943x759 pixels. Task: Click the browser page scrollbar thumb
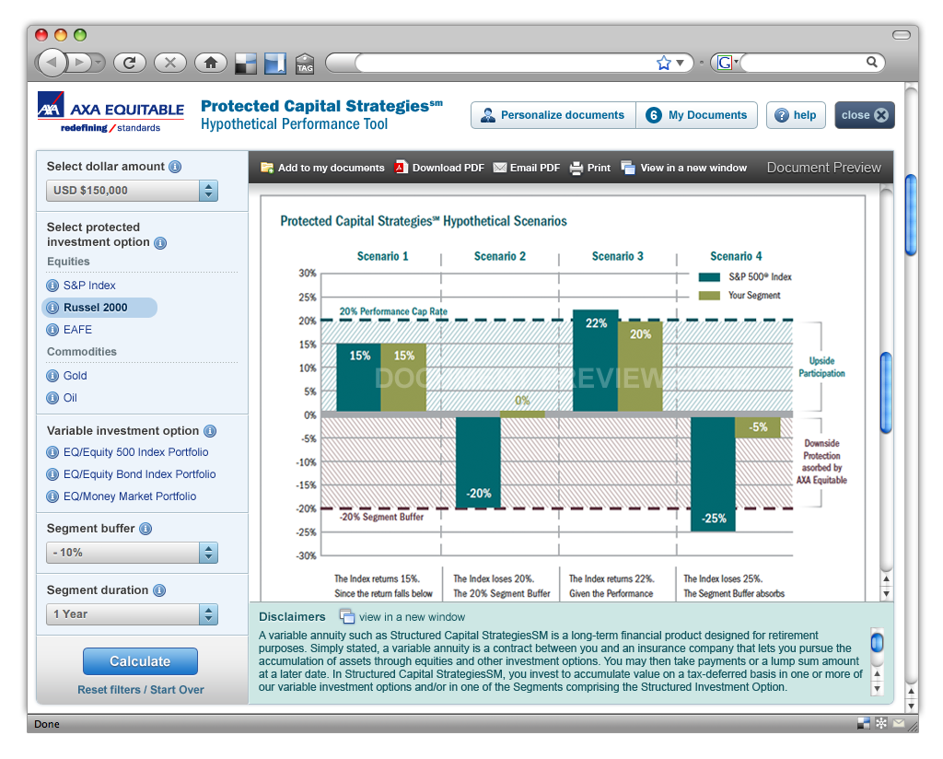(x=911, y=214)
